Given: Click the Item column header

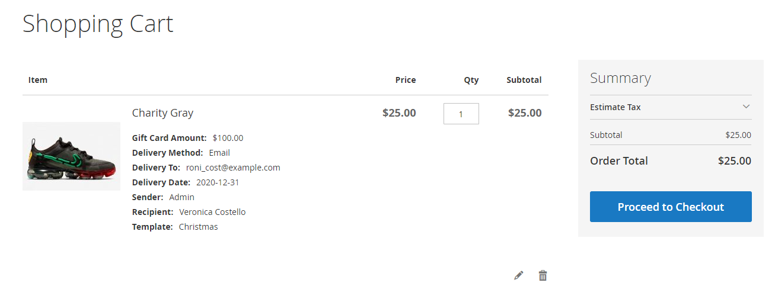Looking at the screenshot, I should tap(38, 80).
